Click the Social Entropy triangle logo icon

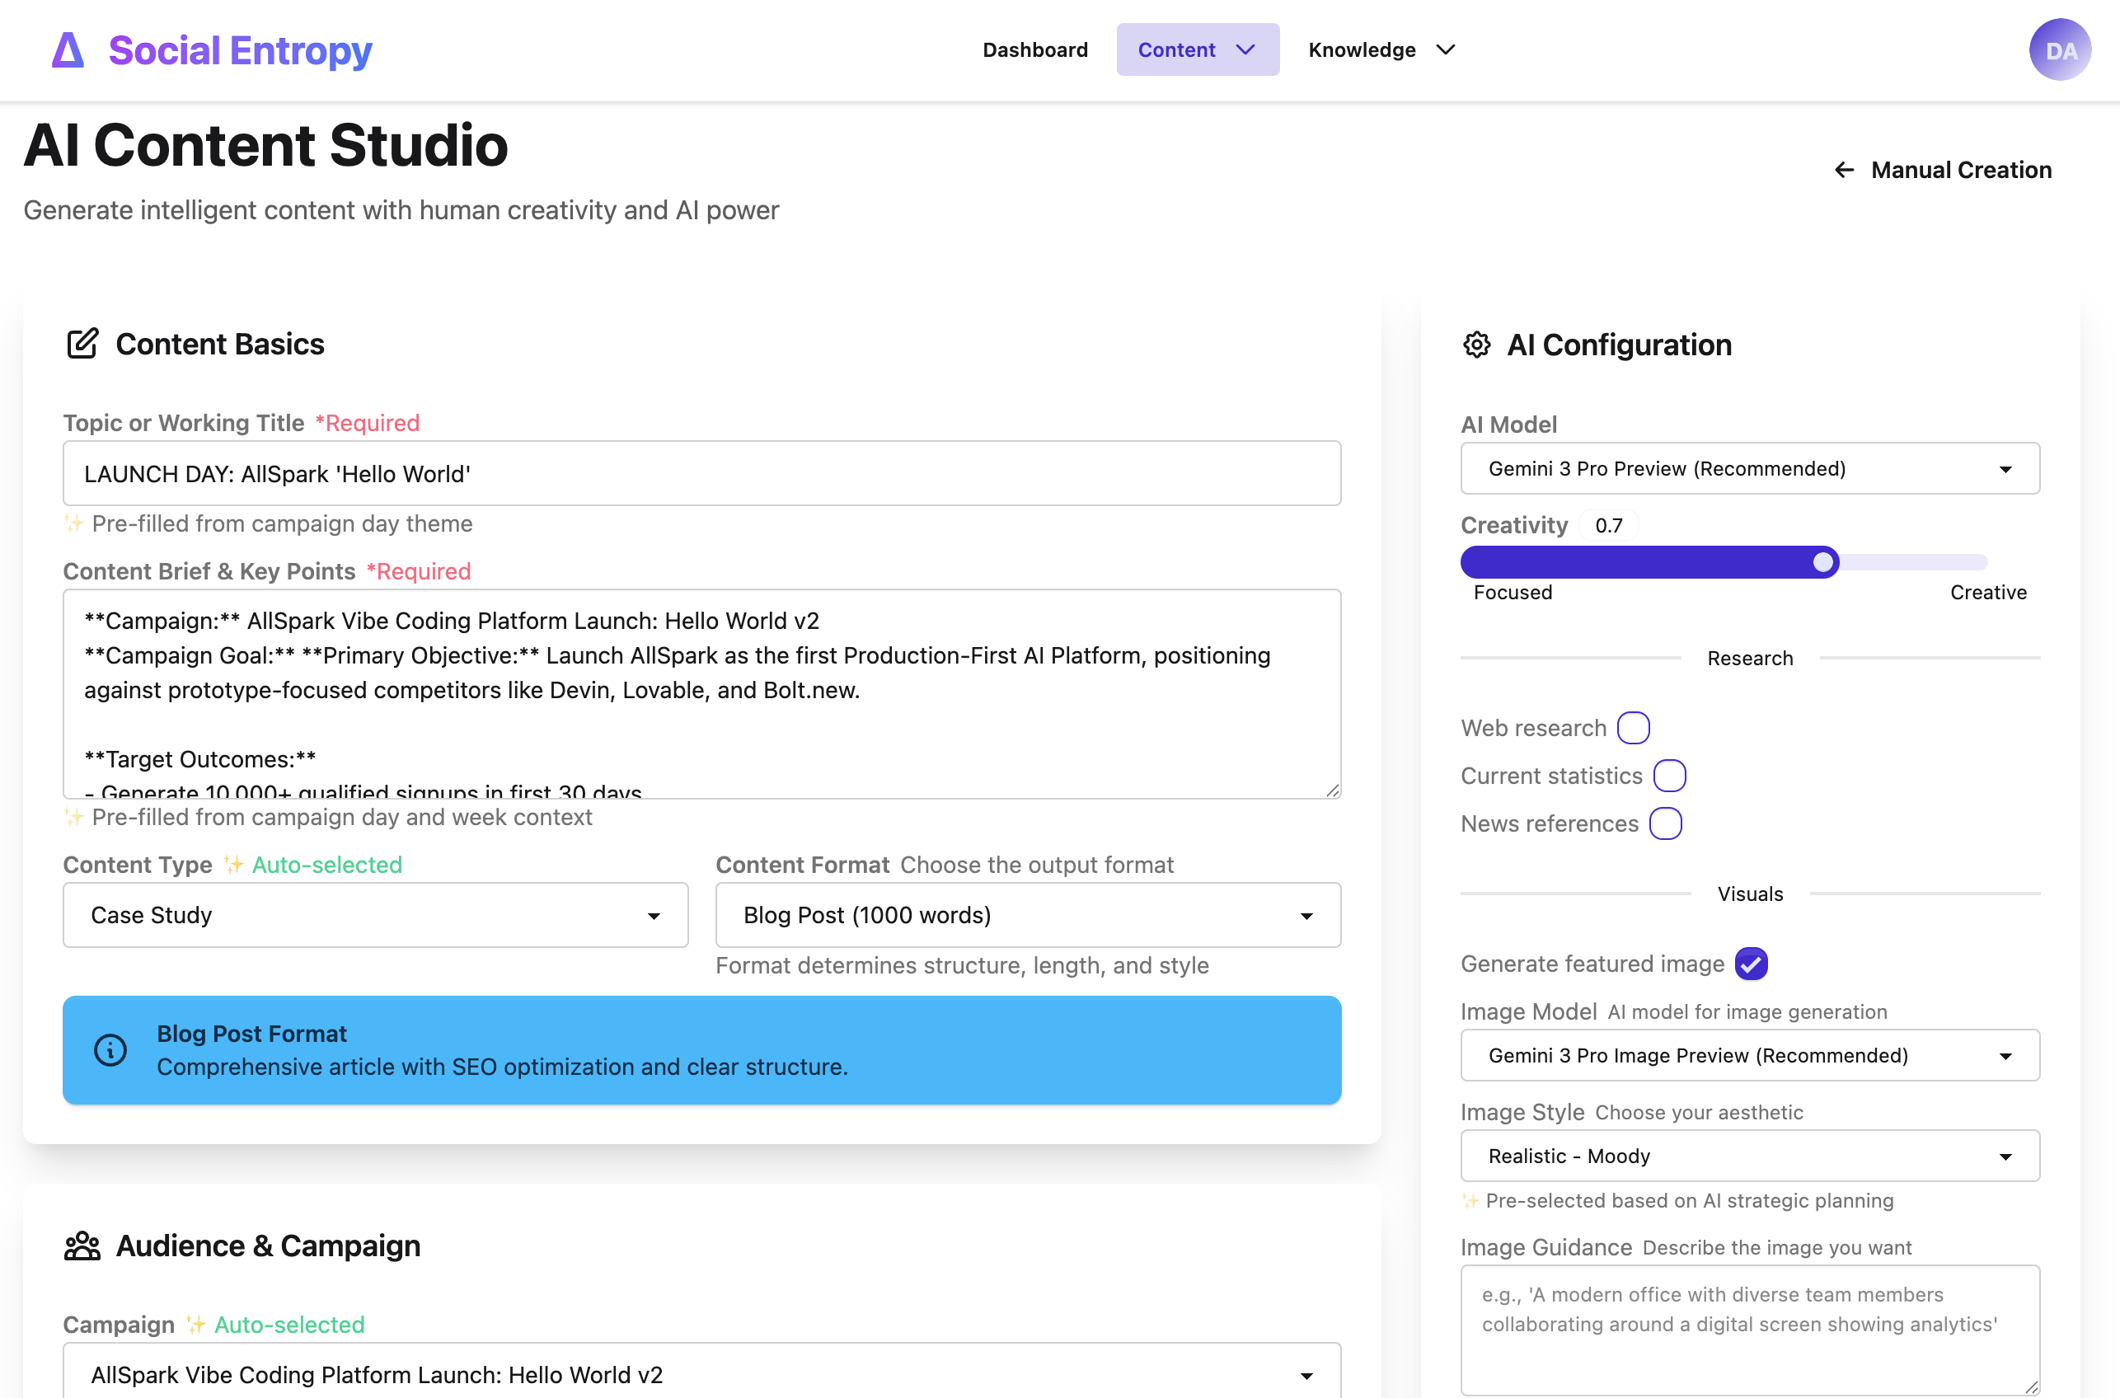[68, 50]
